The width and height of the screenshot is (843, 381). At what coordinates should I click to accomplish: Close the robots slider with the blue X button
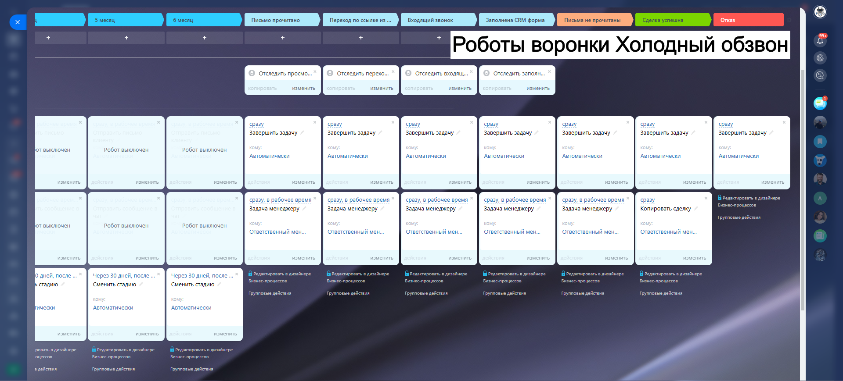pyautogui.click(x=18, y=22)
